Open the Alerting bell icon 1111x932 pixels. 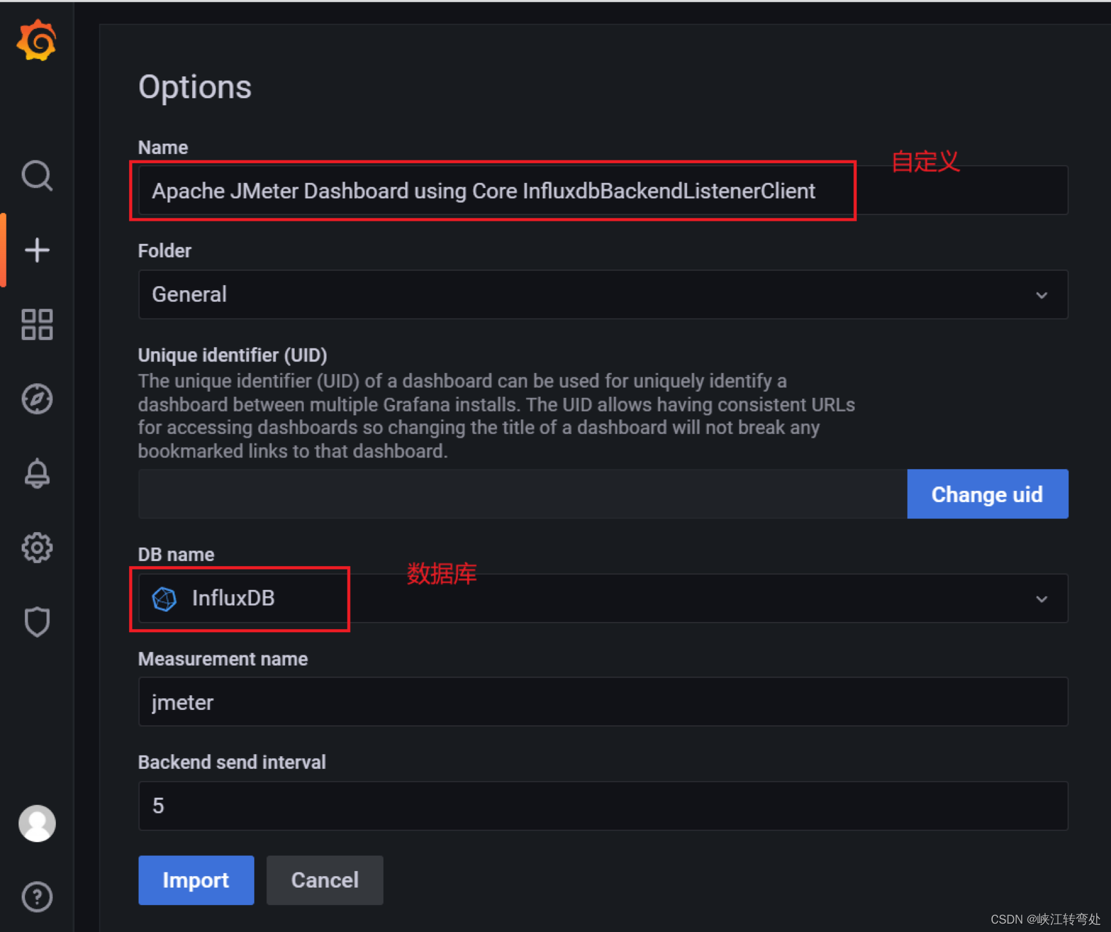pyautogui.click(x=37, y=474)
